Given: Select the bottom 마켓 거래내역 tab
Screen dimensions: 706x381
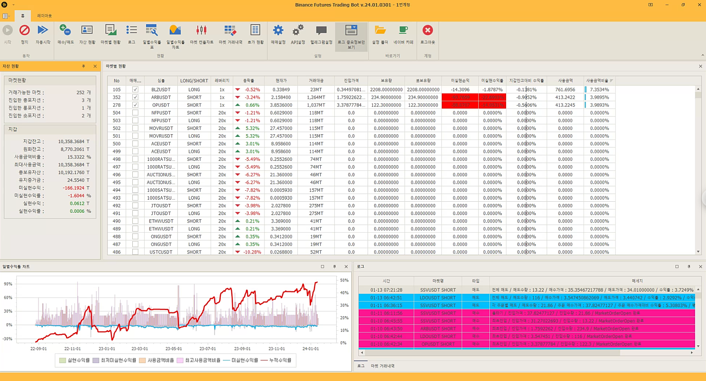Looking at the screenshot, I should (383, 366).
